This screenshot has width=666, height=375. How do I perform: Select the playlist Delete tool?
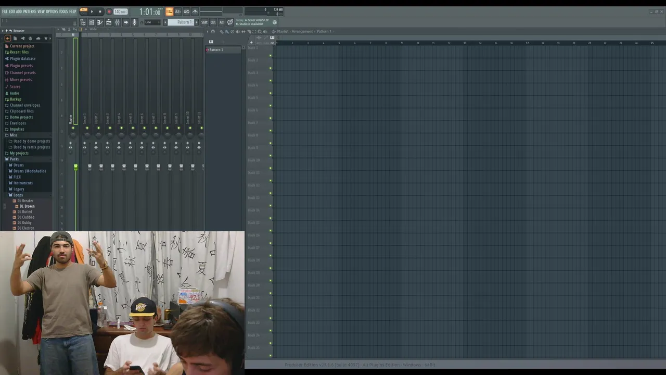click(232, 31)
